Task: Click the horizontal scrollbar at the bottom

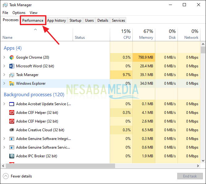Action: [x=93, y=166]
